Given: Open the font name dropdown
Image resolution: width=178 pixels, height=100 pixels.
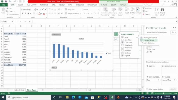Looking at the screenshot, I should pyautogui.click(x=34, y=9).
